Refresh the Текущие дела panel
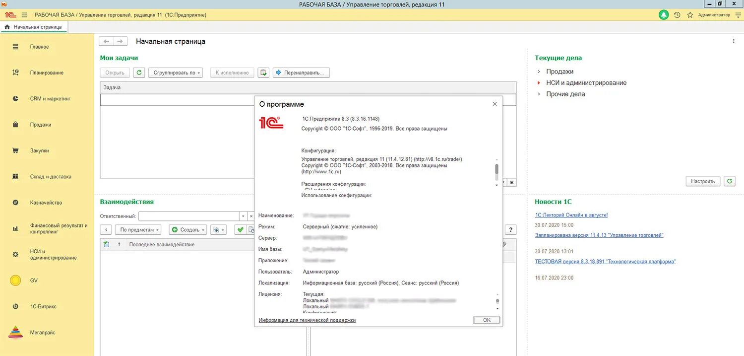Image resolution: width=744 pixels, height=356 pixels. 729,181
